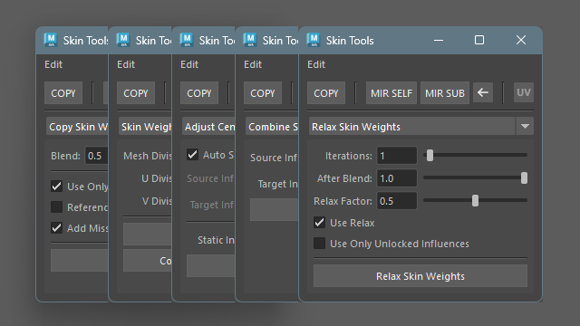Image resolution: width=580 pixels, height=326 pixels.
Task: Click the Relax Factor slider handle
Action: tap(475, 201)
